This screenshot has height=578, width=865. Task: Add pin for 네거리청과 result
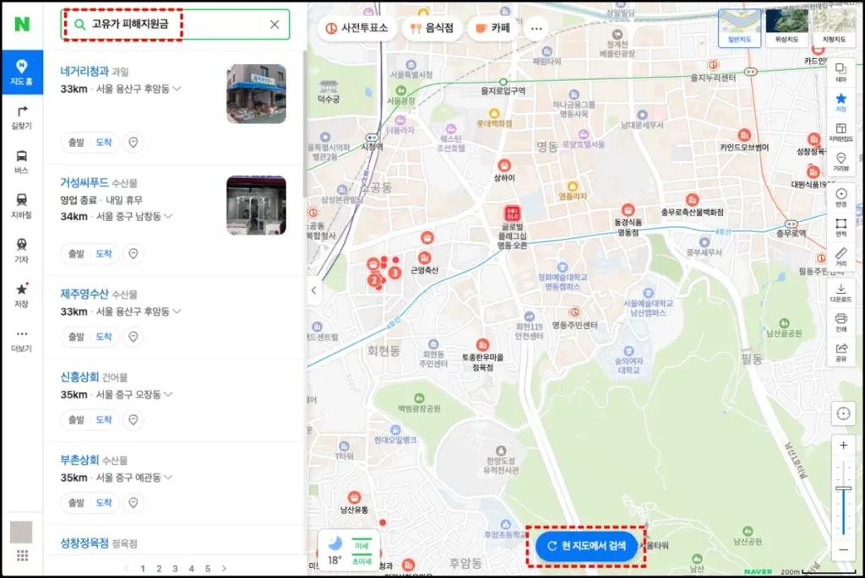(133, 142)
